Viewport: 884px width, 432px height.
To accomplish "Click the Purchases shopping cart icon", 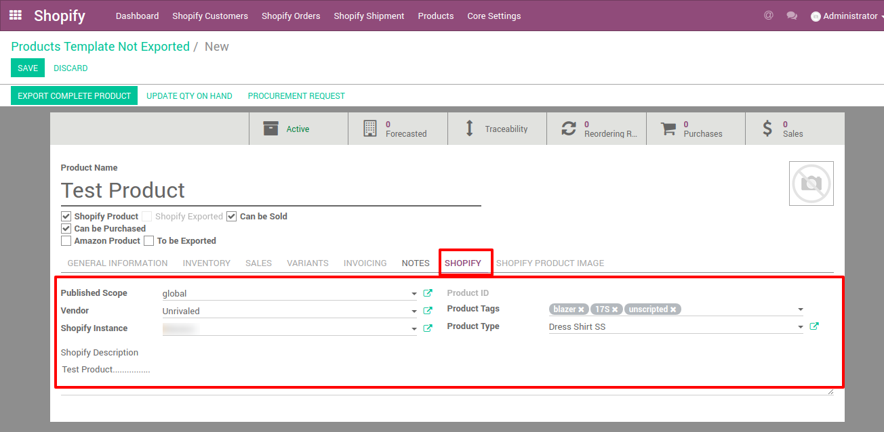I will (668, 129).
